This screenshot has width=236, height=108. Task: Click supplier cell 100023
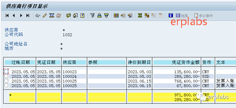tap(74, 72)
